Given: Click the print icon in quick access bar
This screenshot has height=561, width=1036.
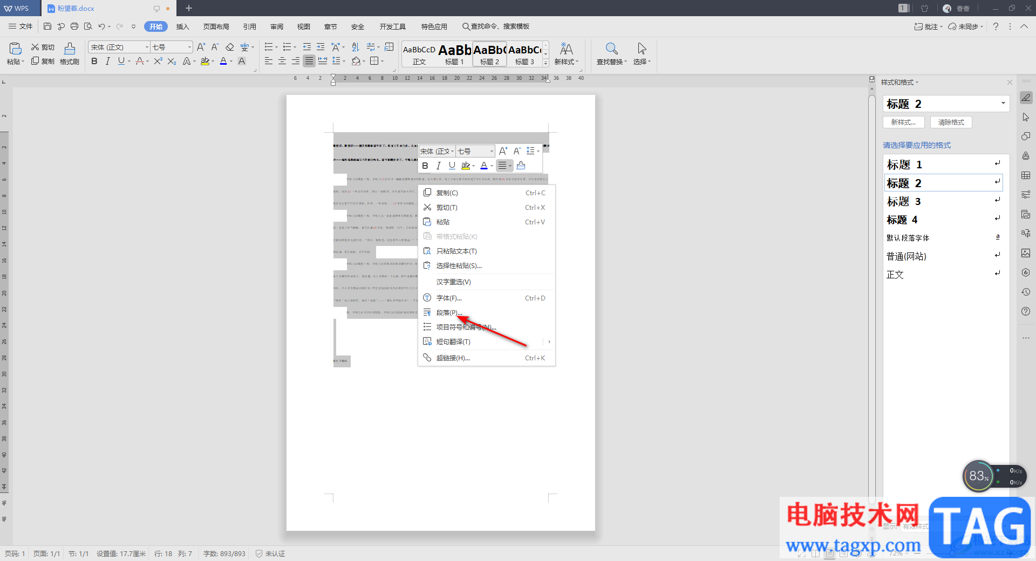Looking at the screenshot, I should (74, 26).
